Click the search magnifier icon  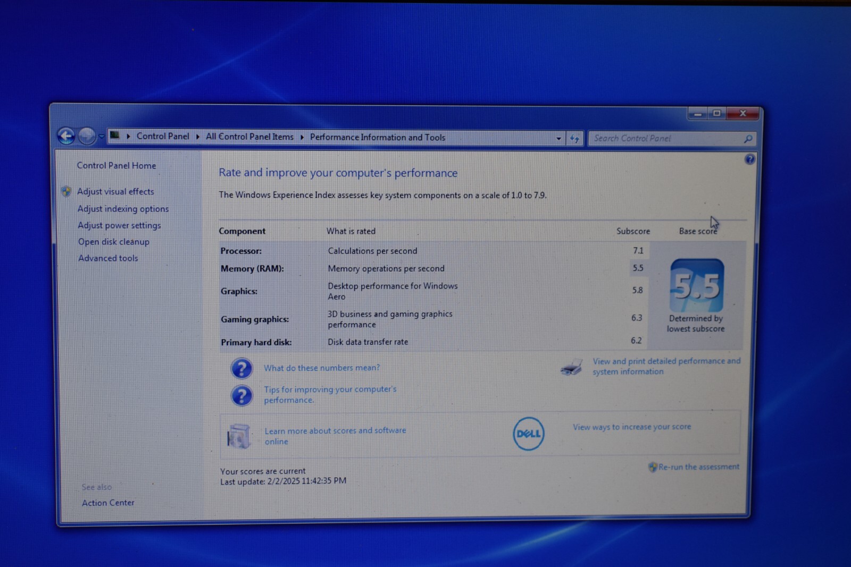[x=748, y=139]
